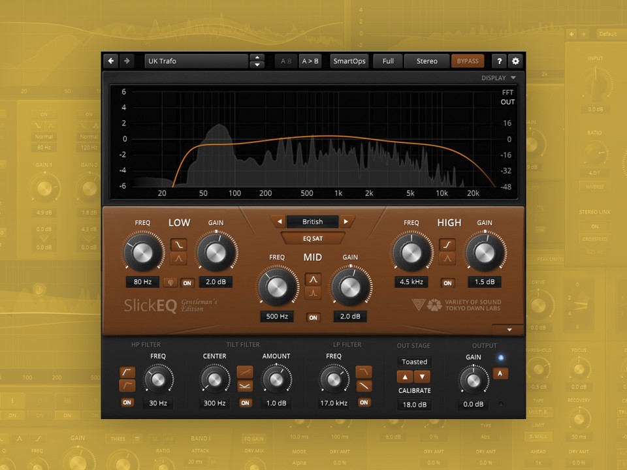Screen dimensions: 627x470
Task: Click the Stereo channel mode button
Action: pyautogui.click(x=426, y=61)
